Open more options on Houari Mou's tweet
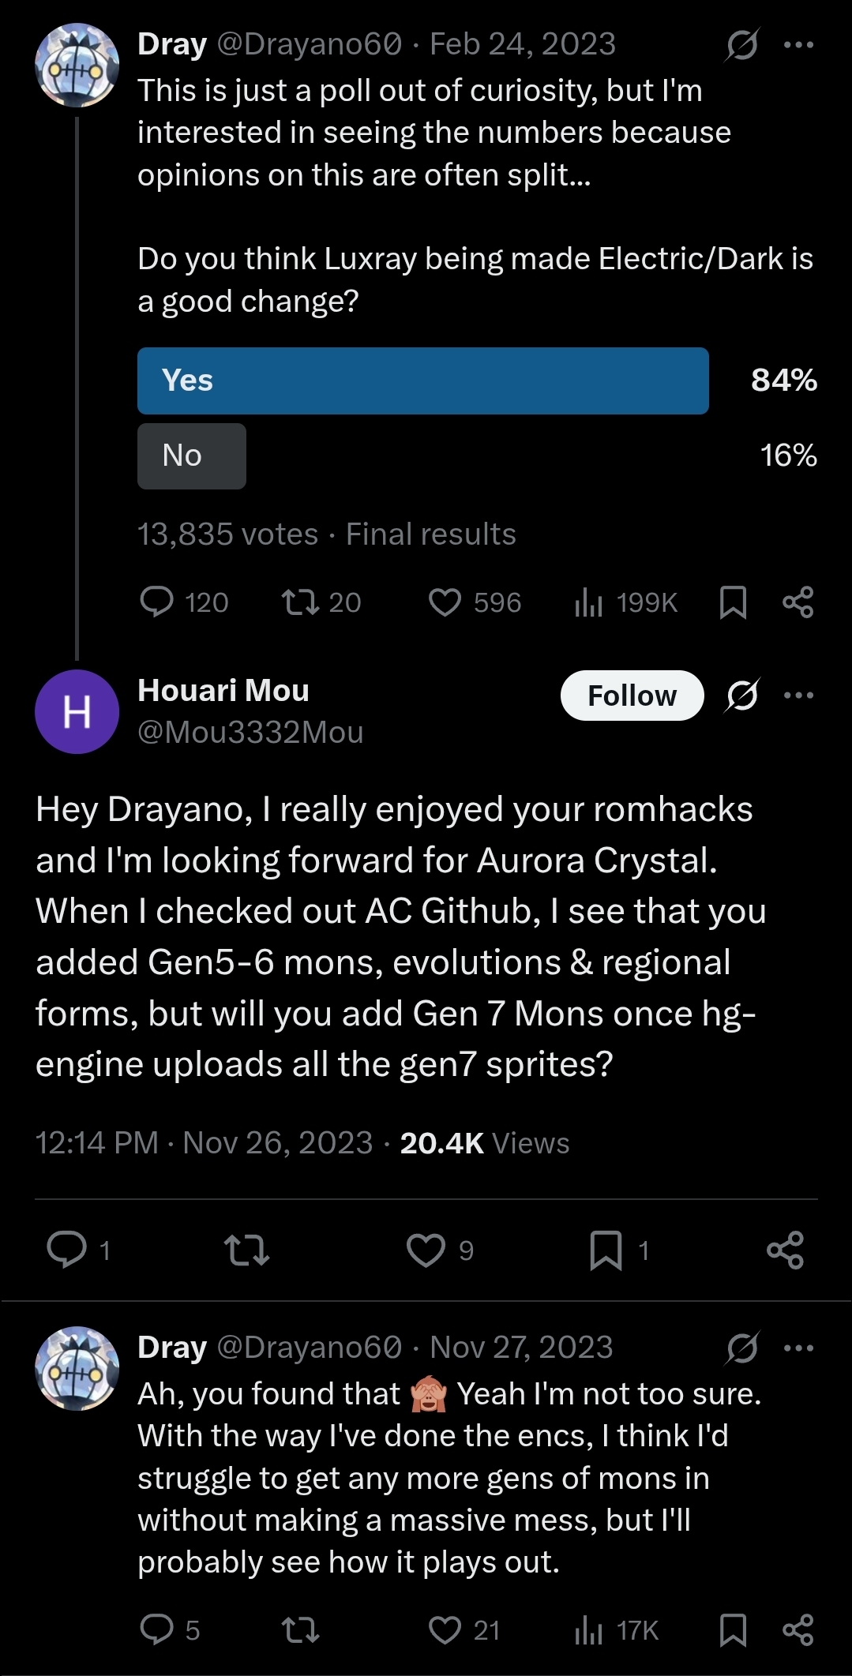The width and height of the screenshot is (852, 1676). click(x=798, y=696)
